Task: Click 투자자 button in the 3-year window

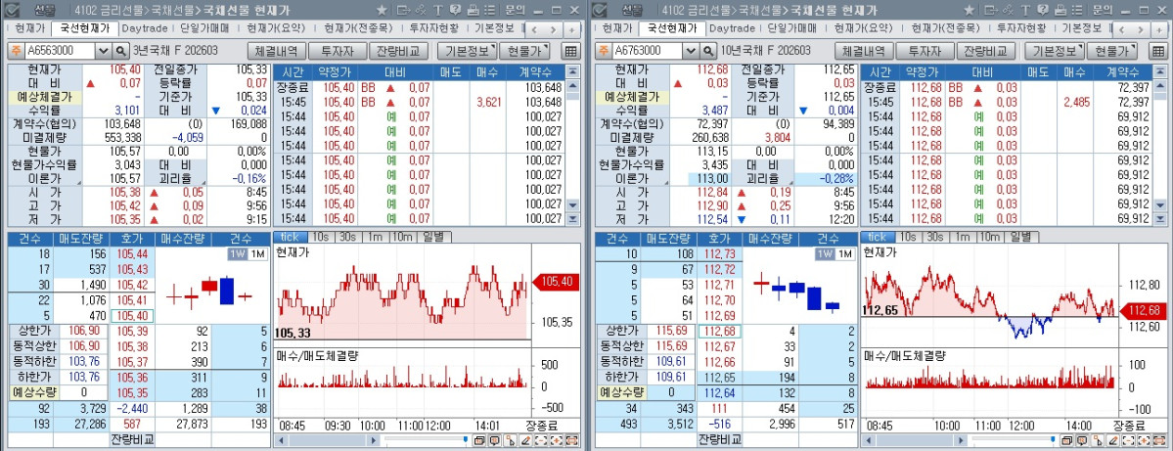Action: [338, 51]
